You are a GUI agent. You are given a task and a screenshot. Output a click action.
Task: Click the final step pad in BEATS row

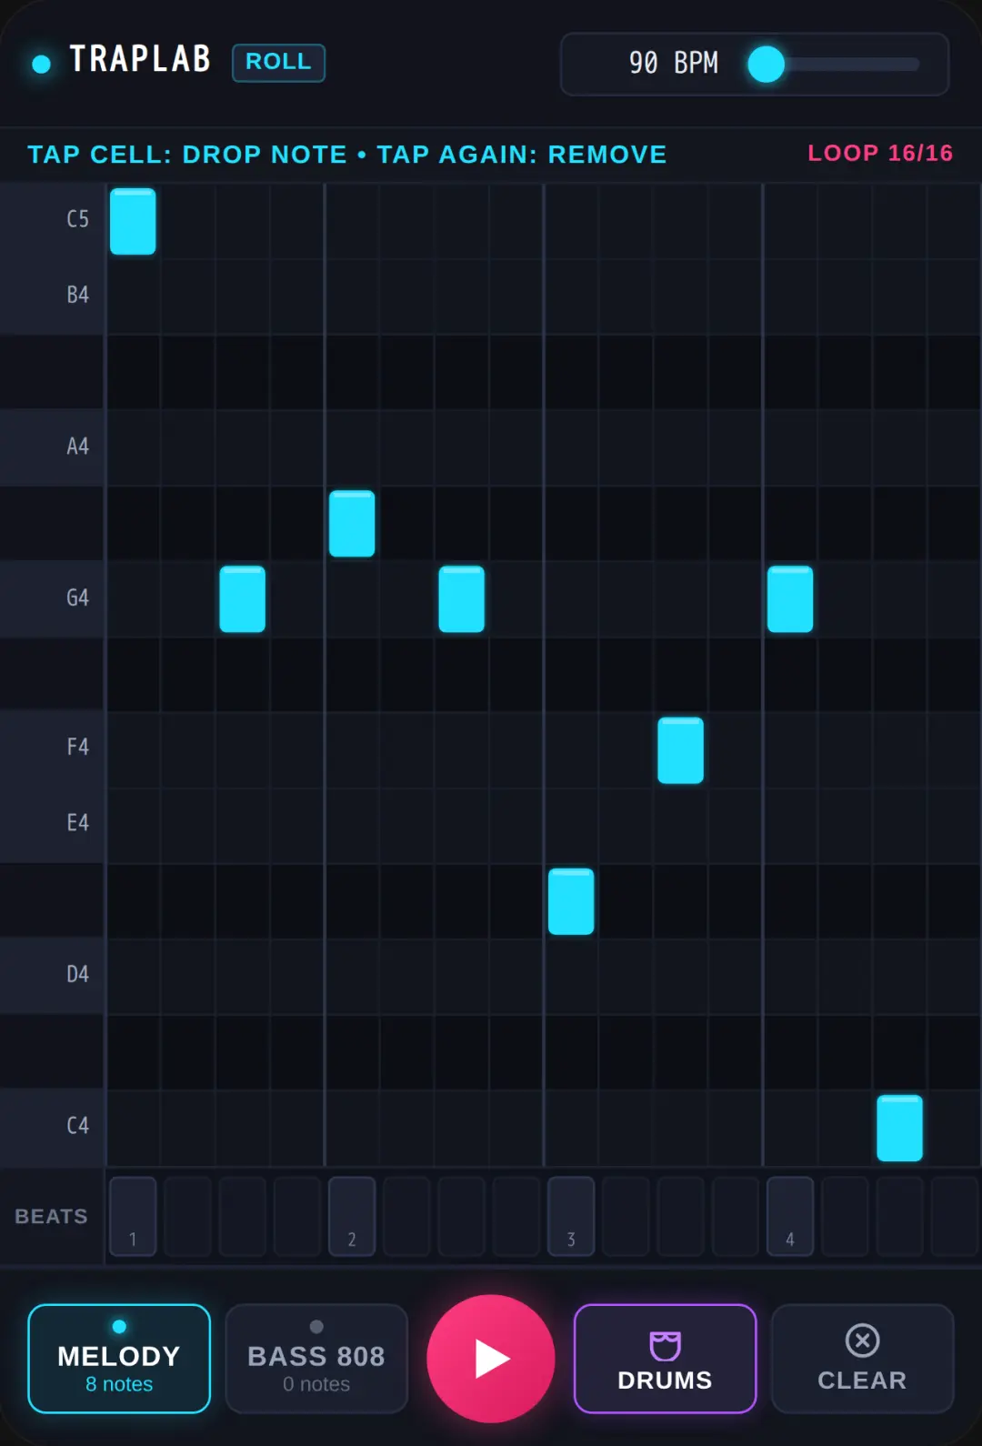point(956,1216)
